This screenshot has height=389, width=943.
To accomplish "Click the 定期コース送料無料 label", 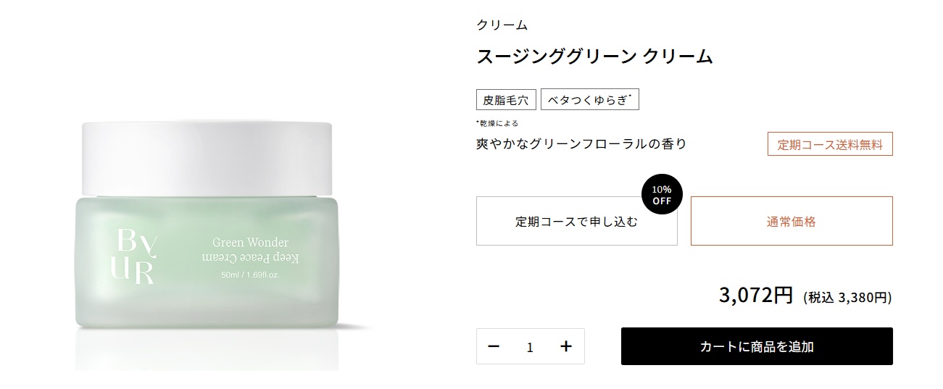I will [830, 144].
